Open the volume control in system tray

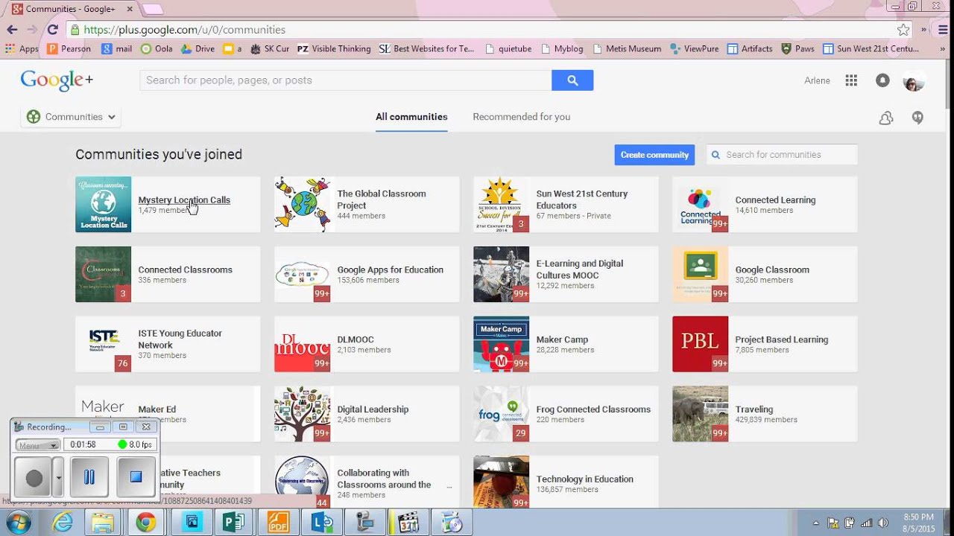[883, 523]
